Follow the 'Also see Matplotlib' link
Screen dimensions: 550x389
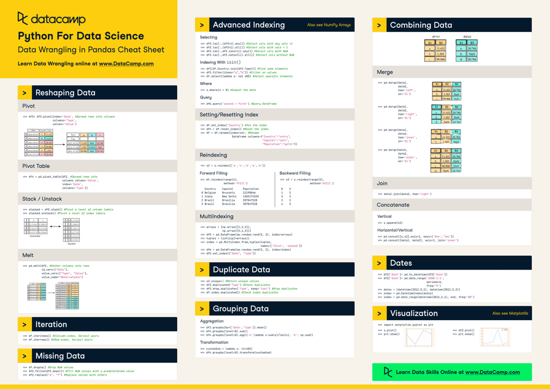coord(510,313)
